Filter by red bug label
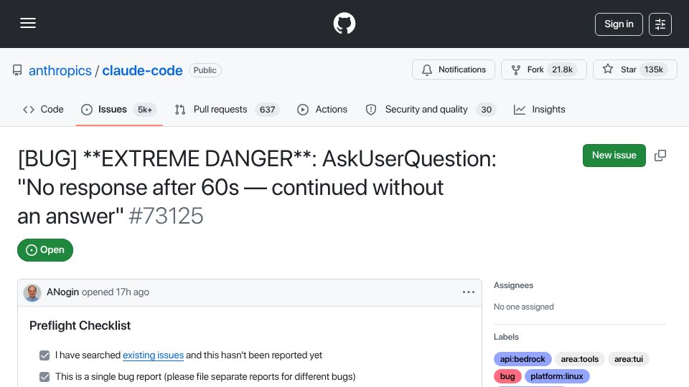689x387 pixels. coord(507,376)
